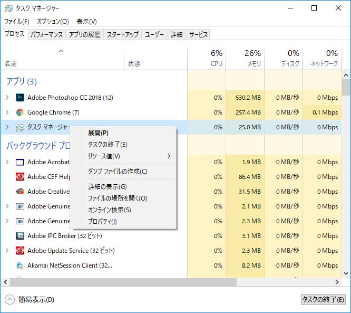351x313 pixels.
Task: Click the タスク マネージャー row icon
Action: [x=20, y=127]
